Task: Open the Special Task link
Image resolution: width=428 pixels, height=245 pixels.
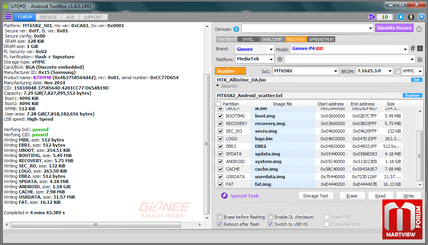Action: (245, 196)
